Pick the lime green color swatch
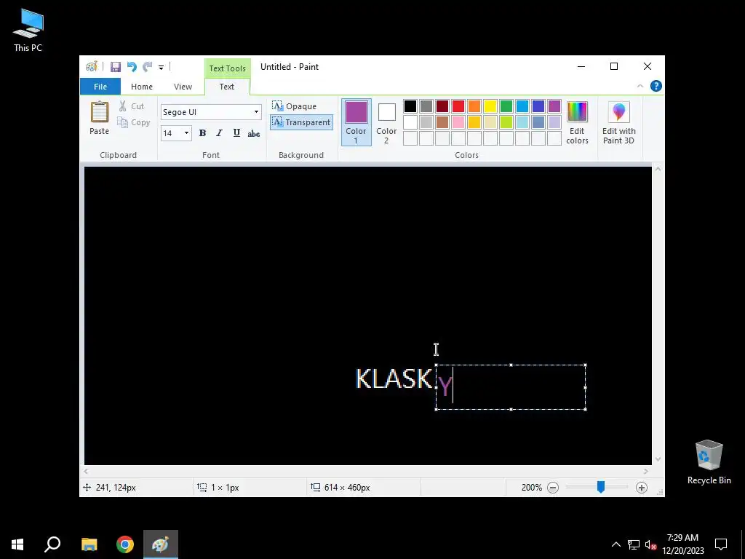The height and width of the screenshot is (559, 745). tap(506, 122)
